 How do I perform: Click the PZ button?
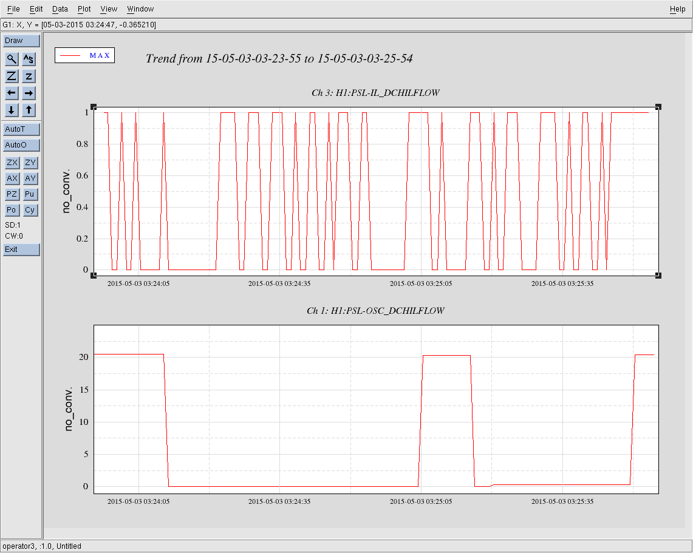pos(12,194)
